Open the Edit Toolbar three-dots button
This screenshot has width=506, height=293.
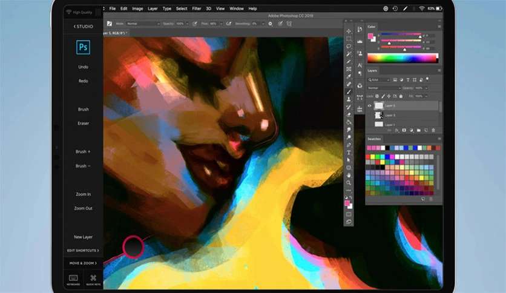tap(349, 190)
